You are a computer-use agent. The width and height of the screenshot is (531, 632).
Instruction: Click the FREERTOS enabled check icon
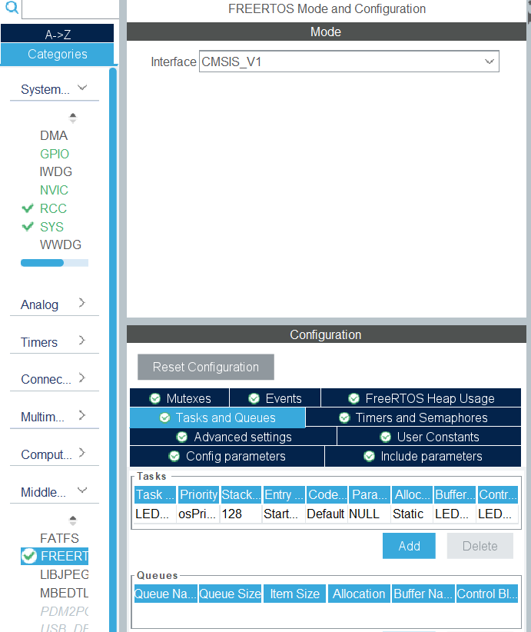click(29, 556)
